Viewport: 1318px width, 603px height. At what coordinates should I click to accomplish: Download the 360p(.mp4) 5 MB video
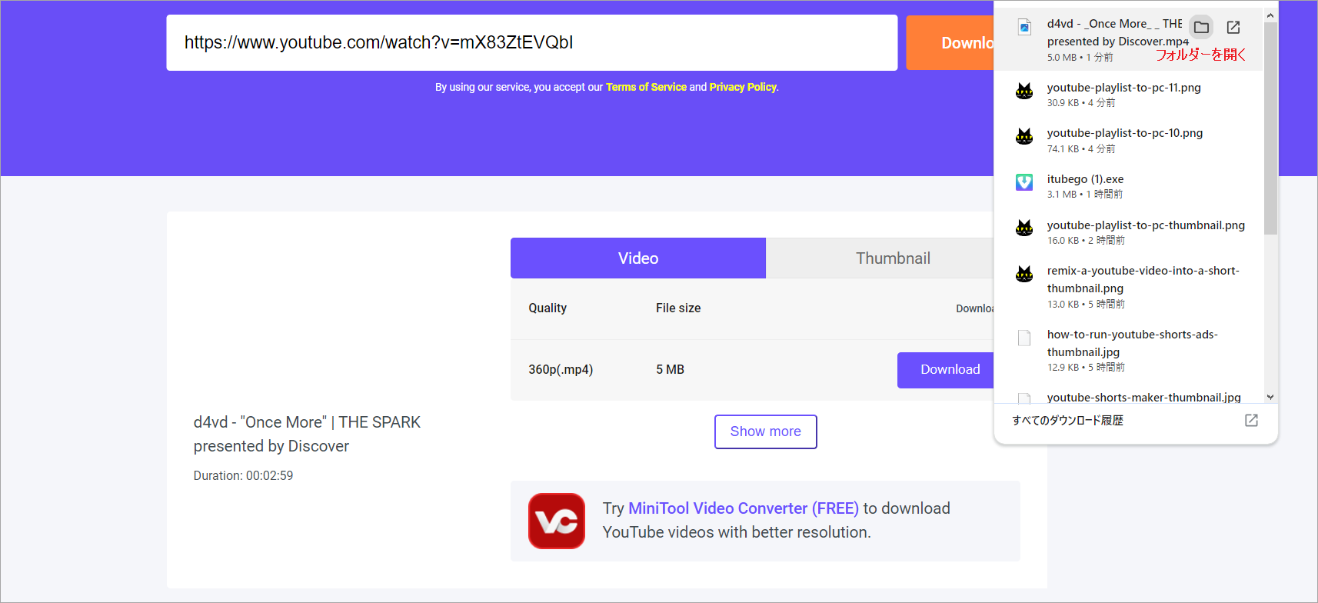pyautogui.click(x=947, y=370)
